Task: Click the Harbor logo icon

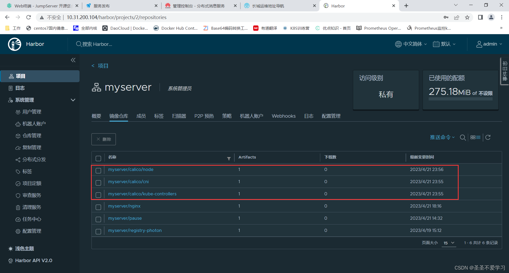Action: [x=15, y=44]
